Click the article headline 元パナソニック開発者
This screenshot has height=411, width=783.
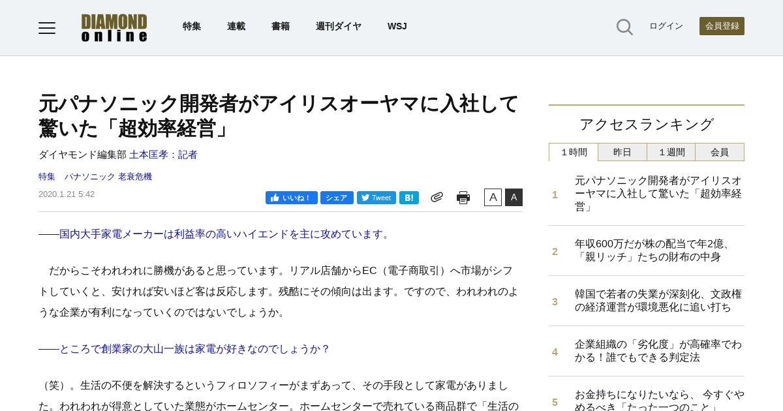click(279, 115)
